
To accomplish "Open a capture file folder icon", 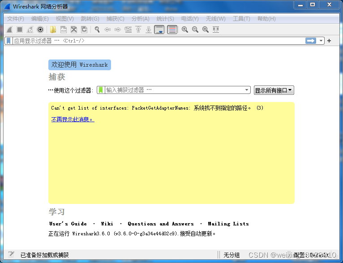I will click(x=53, y=30).
